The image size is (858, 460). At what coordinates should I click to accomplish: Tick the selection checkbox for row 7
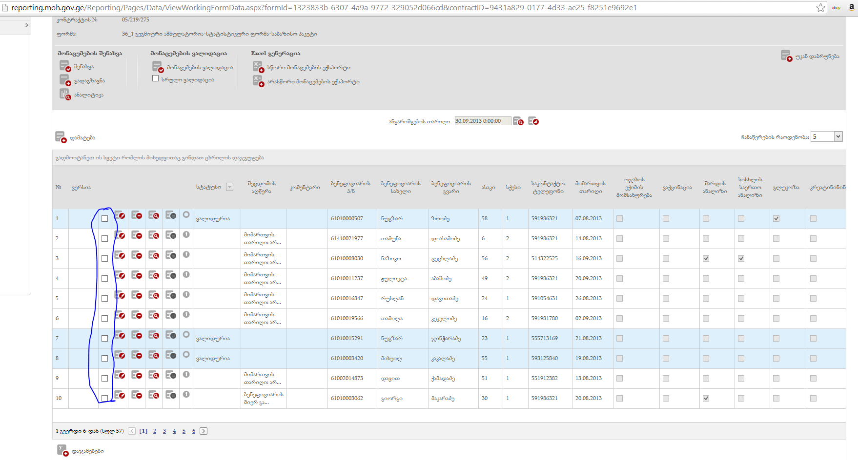pos(104,339)
